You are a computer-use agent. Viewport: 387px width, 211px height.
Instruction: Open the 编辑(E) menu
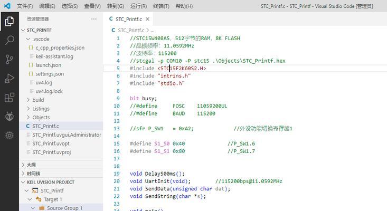pos(47,6)
